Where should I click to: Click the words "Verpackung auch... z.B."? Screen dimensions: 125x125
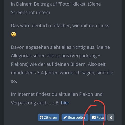coord(35,103)
